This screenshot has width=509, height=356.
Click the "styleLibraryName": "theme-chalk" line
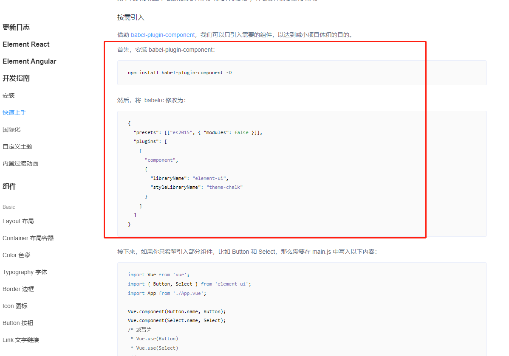pyautogui.click(x=196, y=188)
